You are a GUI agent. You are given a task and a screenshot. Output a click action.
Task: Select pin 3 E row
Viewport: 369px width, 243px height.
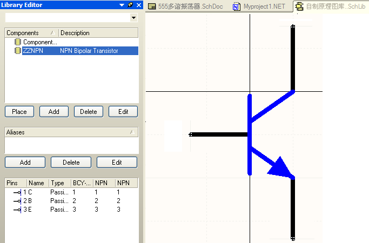coord(71,210)
